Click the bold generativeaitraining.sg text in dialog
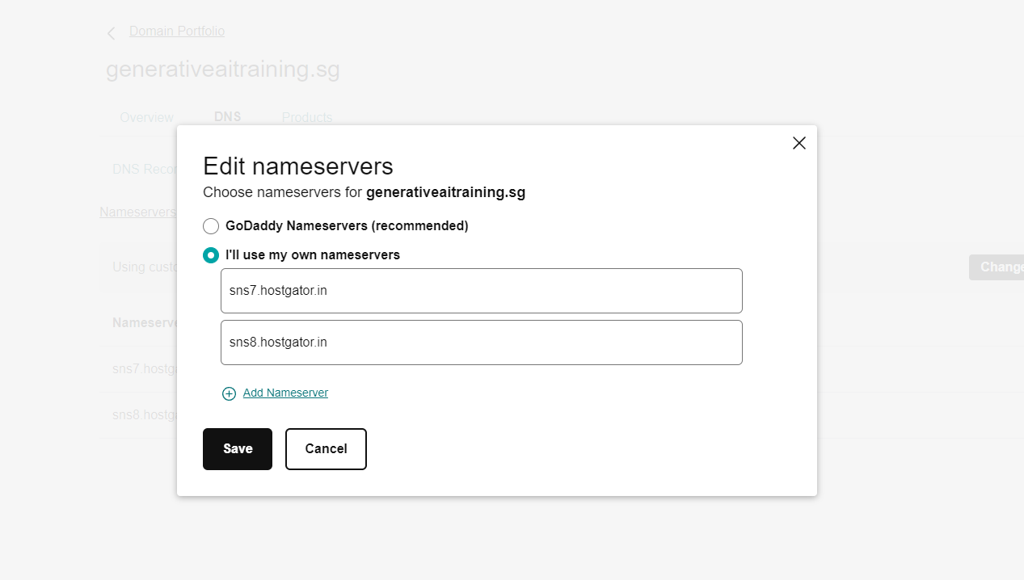 (x=446, y=193)
